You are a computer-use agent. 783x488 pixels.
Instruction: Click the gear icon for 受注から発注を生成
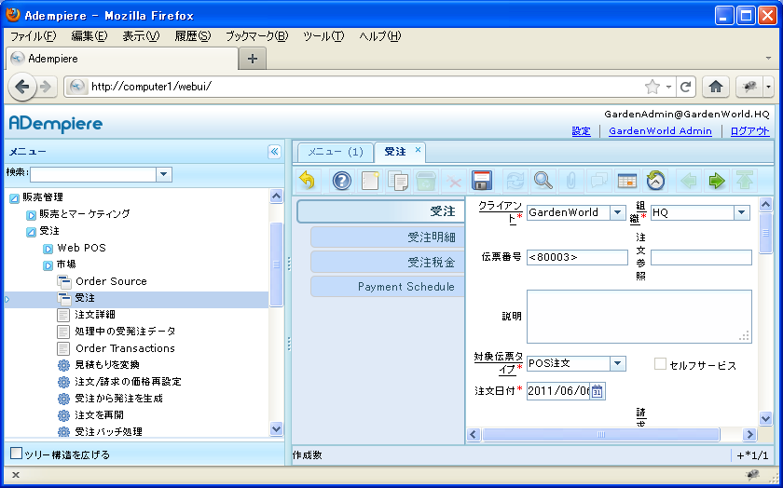click(63, 399)
